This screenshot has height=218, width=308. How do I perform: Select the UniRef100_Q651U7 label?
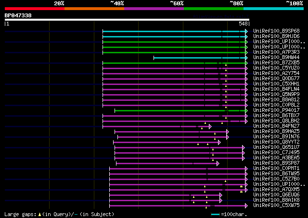click(276, 147)
